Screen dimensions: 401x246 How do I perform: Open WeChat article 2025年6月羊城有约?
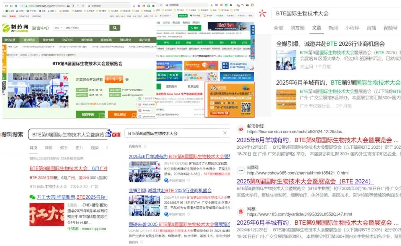[x=338, y=82]
